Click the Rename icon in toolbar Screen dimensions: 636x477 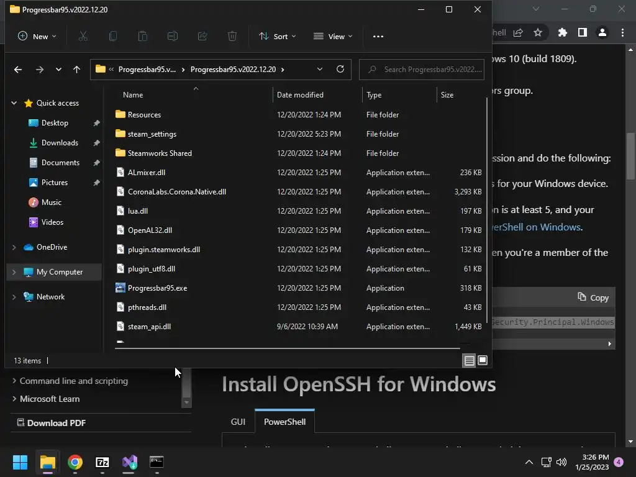173,36
